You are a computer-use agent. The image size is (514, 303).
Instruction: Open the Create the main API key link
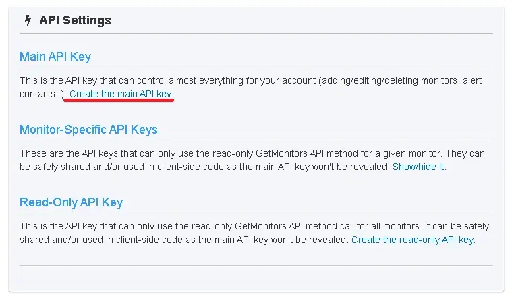(x=121, y=94)
